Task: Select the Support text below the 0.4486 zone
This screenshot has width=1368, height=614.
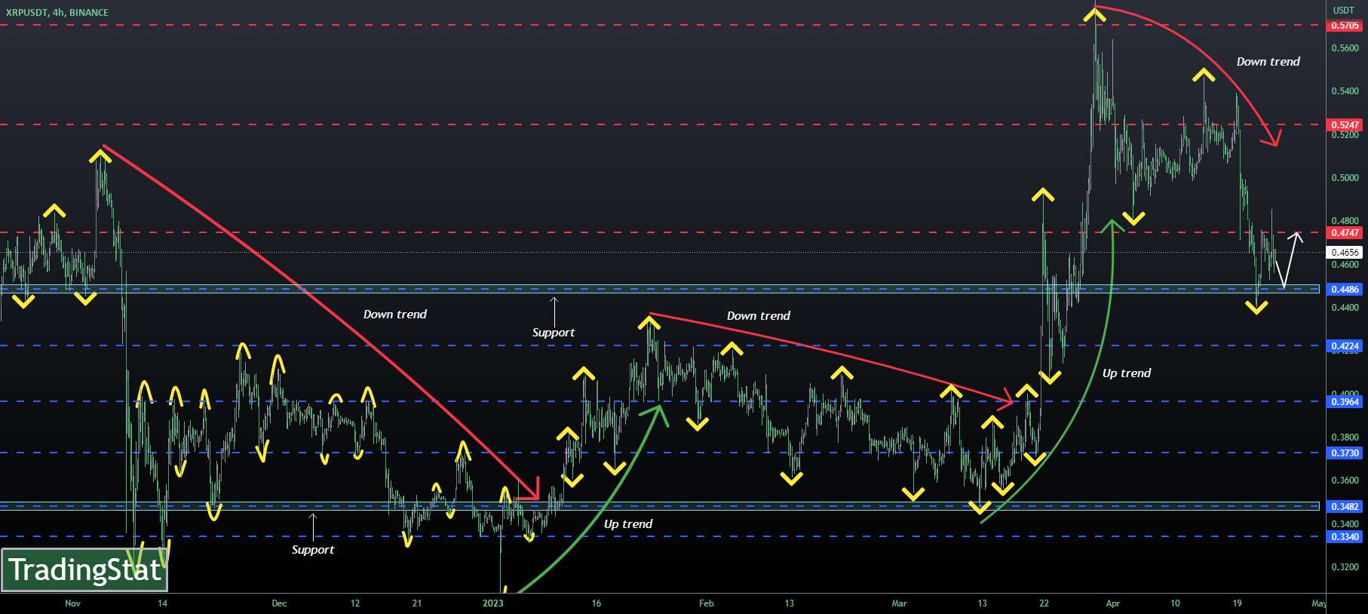Action: point(553,333)
